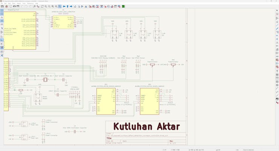Select the Add Image tool
The height and width of the screenshot is (151, 279).
pyautogui.click(x=277, y=99)
